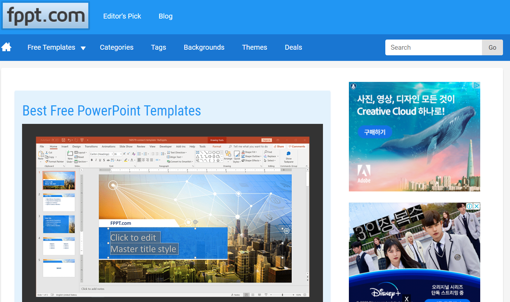This screenshot has width=510, height=302.
Task: Open the Categories menu item
Action: (117, 47)
